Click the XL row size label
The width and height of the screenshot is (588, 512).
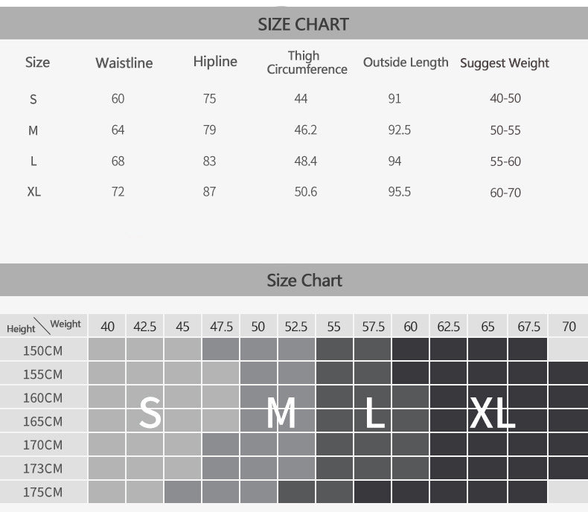point(33,192)
